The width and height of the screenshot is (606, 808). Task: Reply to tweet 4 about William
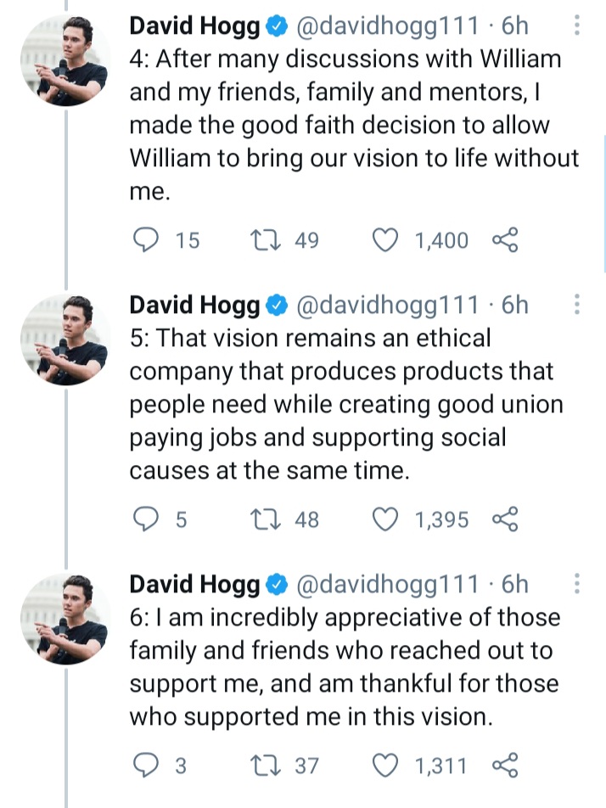[150, 241]
